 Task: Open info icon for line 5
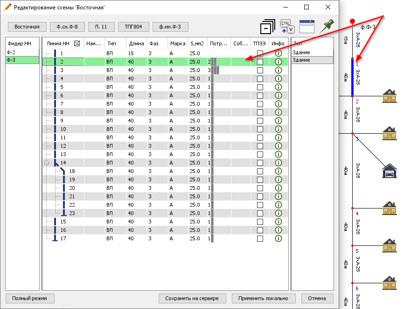point(278,87)
